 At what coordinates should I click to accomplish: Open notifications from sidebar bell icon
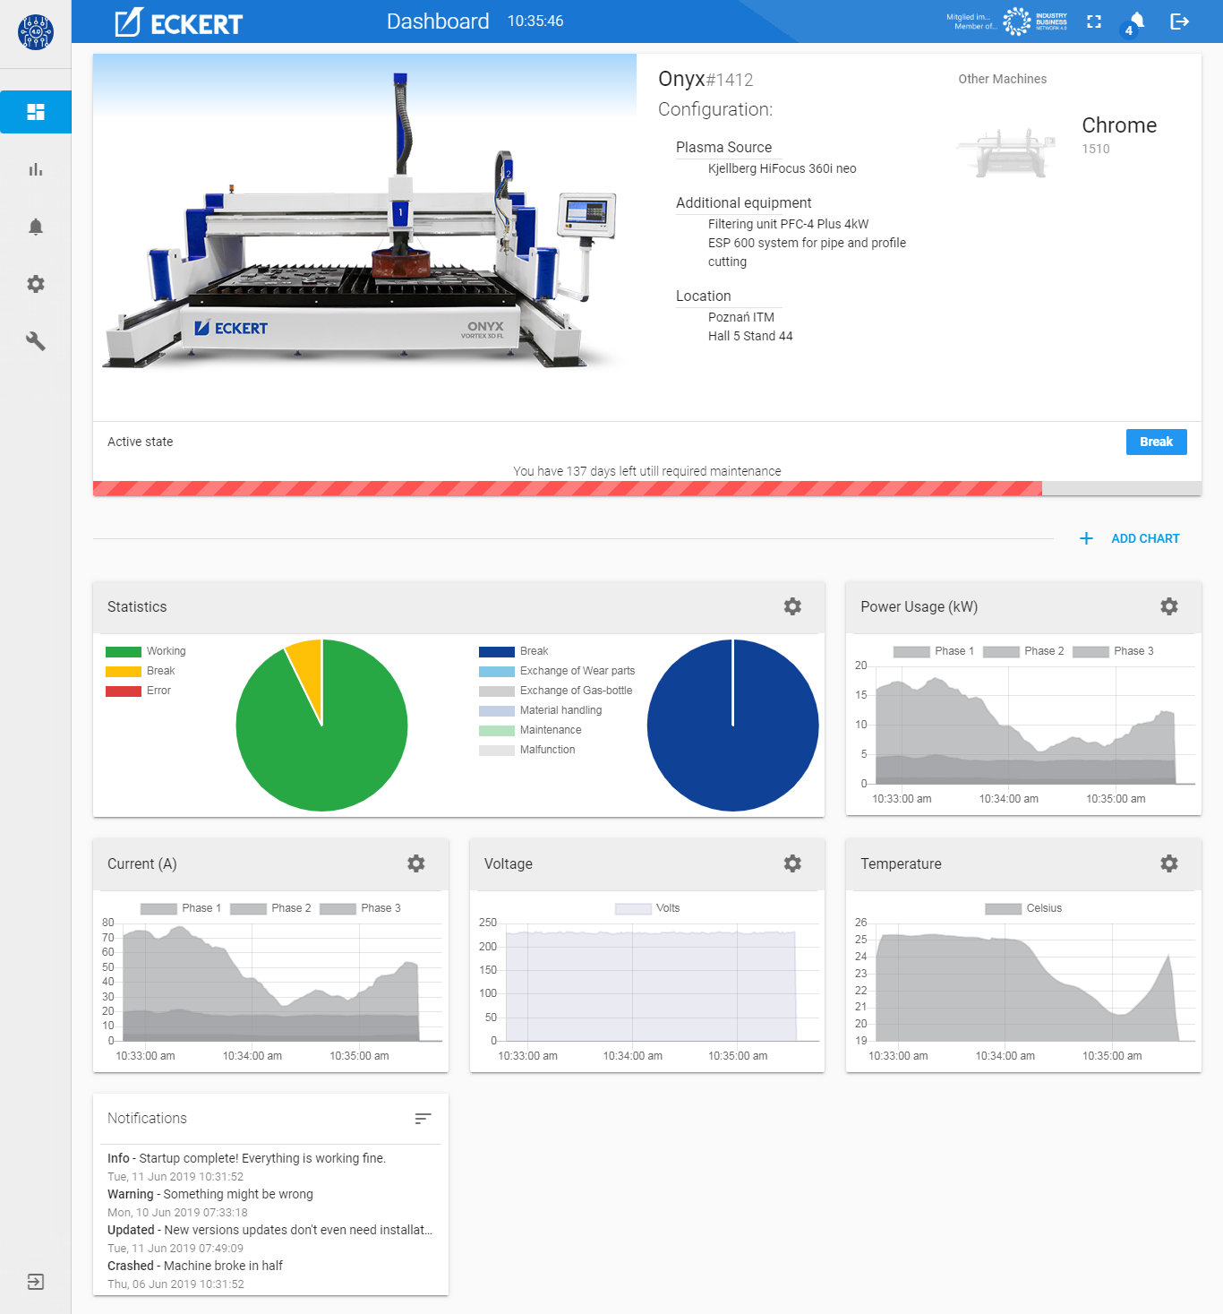pyautogui.click(x=36, y=227)
